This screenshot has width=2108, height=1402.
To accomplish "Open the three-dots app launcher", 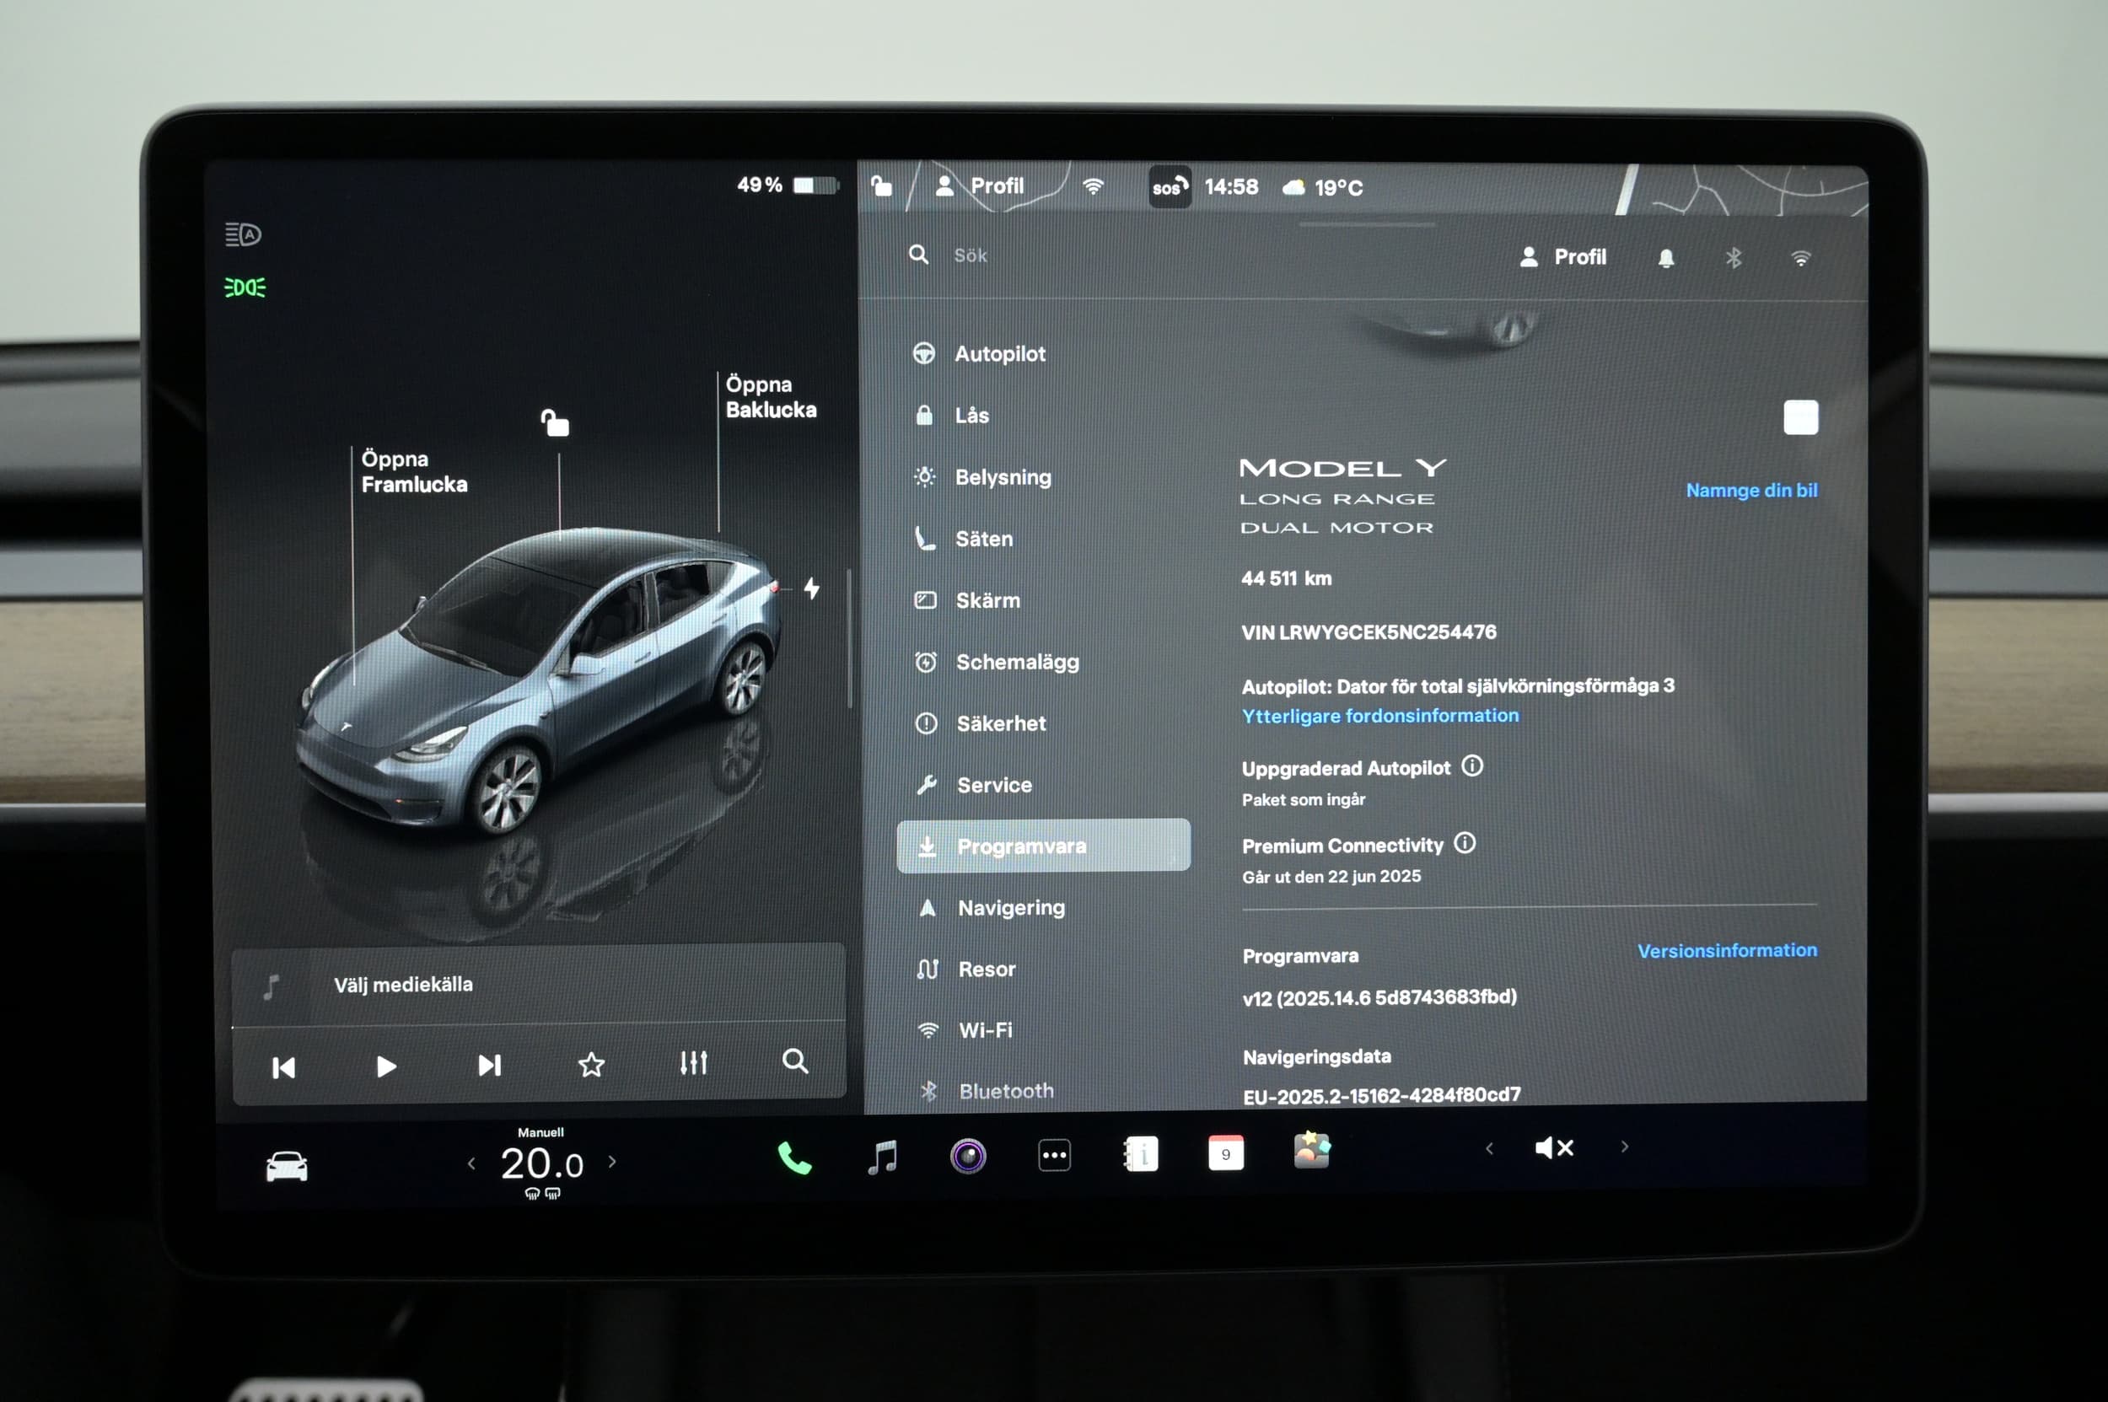I will [x=1055, y=1155].
